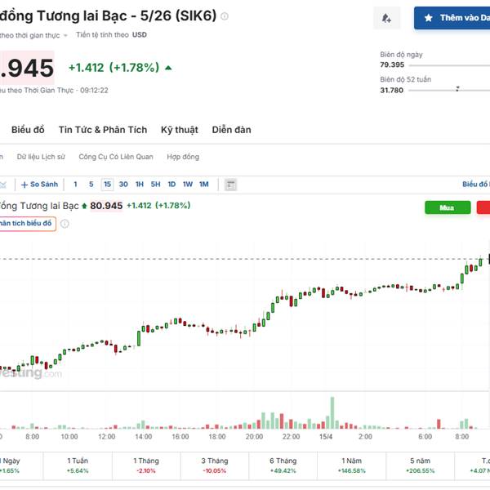
Task: Click the Biên độ ngày range slider
Action: [x=449, y=65]
